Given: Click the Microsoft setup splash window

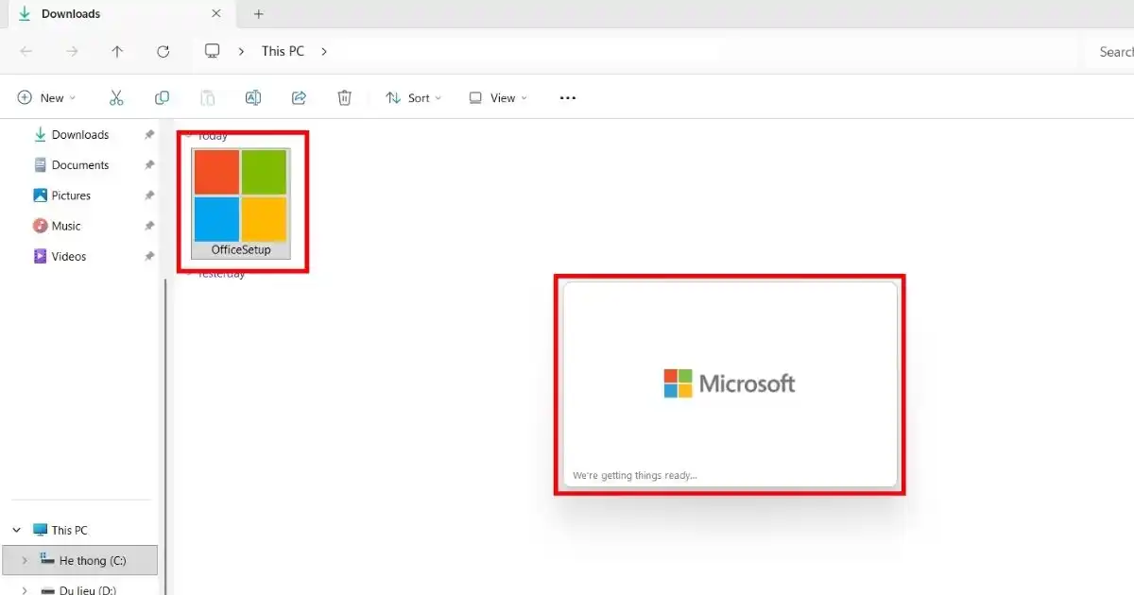Looking at the screenshot, I should point(730,384).
